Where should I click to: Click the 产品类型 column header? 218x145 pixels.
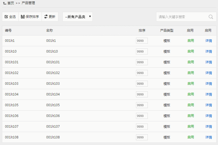pos(167,31)
